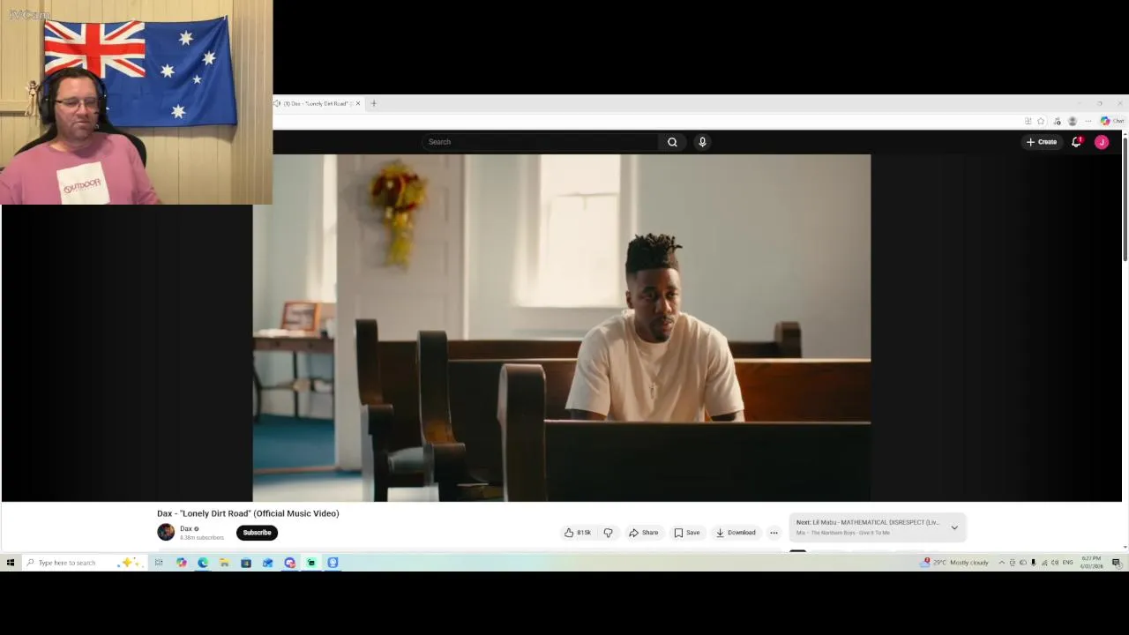Download the video
The image size is (1129, 635).
(x=736, y=533)
